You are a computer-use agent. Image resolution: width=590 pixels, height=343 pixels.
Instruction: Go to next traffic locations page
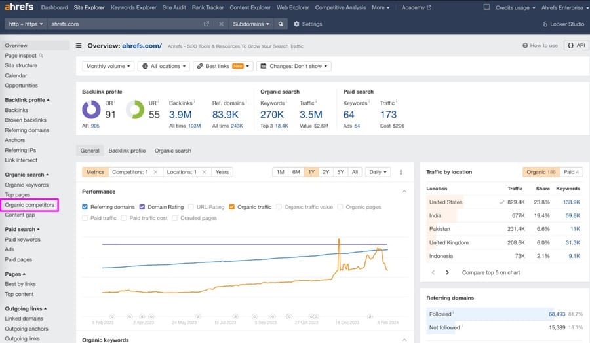point(447,272)
